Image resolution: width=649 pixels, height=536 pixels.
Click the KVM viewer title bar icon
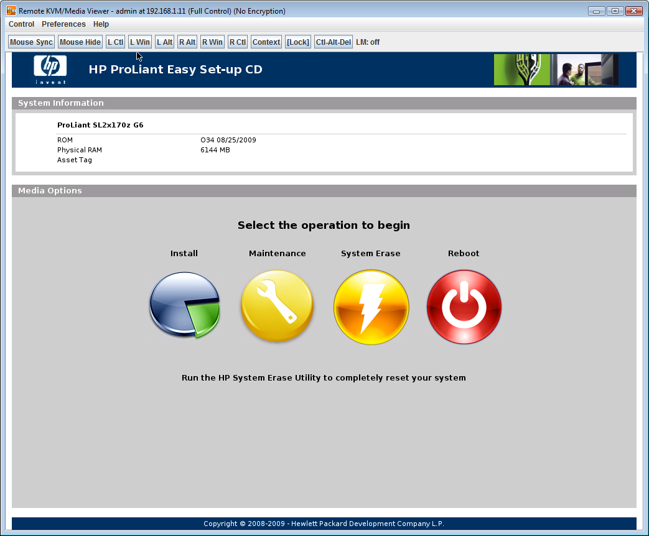(x=11, y=11)
